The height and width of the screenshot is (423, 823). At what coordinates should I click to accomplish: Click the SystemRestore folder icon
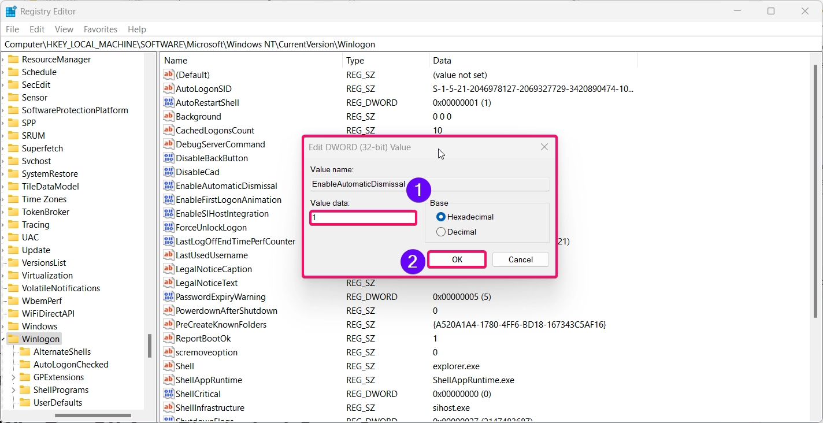coord(13,173)
